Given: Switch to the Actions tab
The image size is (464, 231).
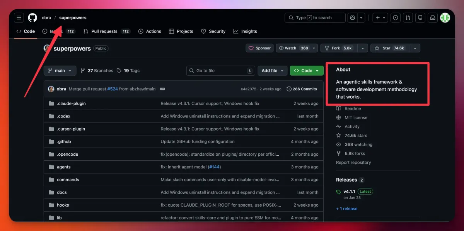Looking at the screenshot, I should point(150,31).
